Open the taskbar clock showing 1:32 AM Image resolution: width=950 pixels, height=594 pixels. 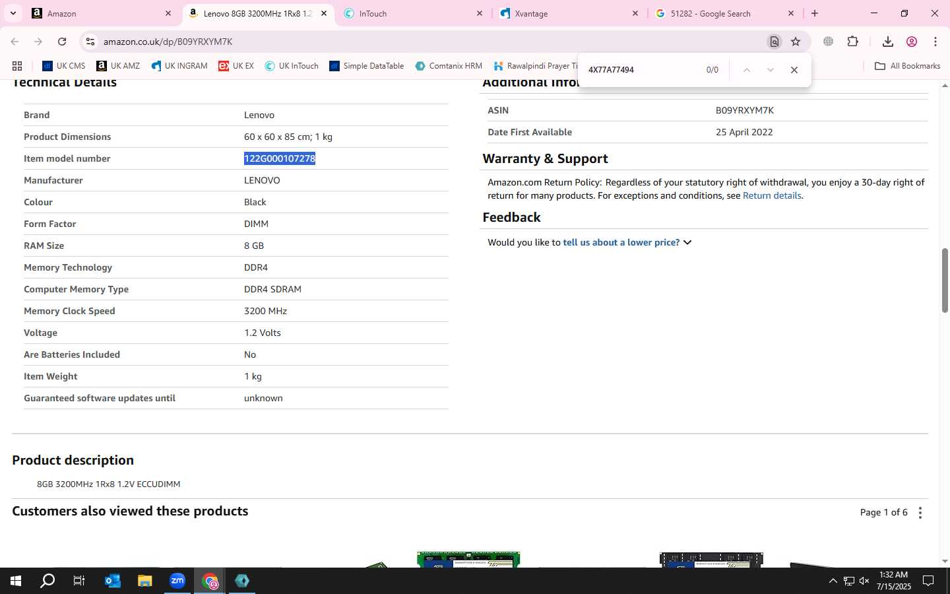894,581
